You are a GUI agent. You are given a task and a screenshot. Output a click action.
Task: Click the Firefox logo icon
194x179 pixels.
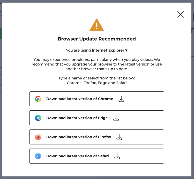click(38, 137)
